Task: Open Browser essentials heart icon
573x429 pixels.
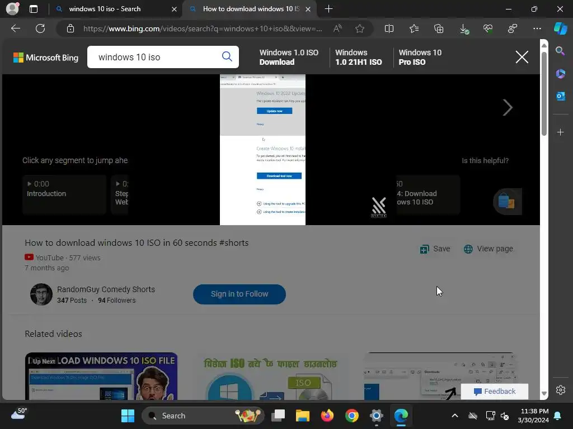Action: [x=488, y=28]
